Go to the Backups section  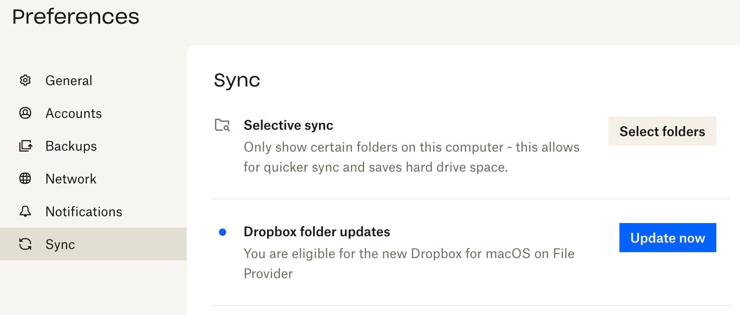pyautogui.click(x=71, y=146)
